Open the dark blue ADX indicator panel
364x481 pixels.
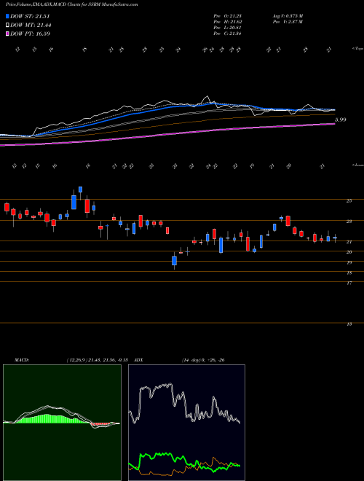click(186, 423)
